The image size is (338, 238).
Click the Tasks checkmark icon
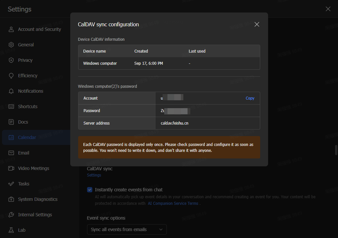[x=11, y=184]
